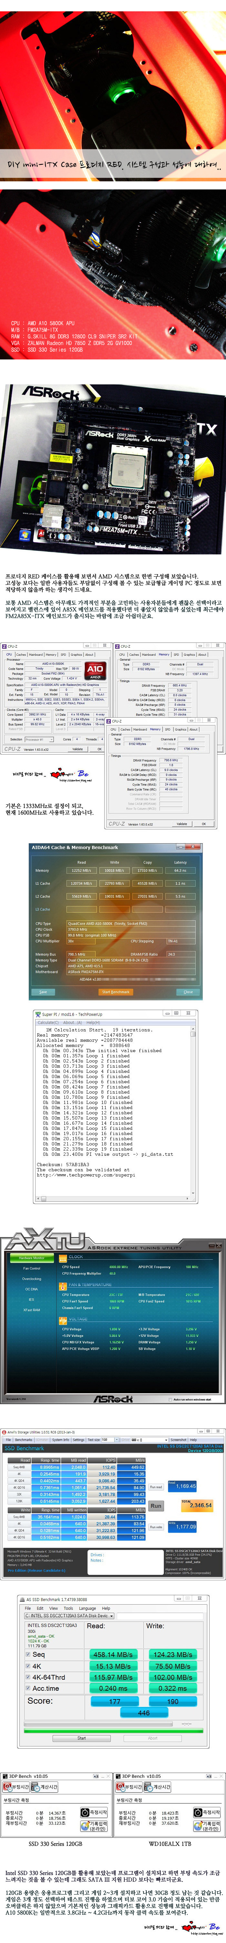Open the Help(H) menu in Super PI

[x=93, y=1023]
